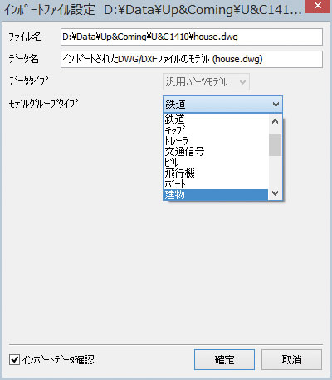Select 鉄道 in the dropdown list

point(216,119)
